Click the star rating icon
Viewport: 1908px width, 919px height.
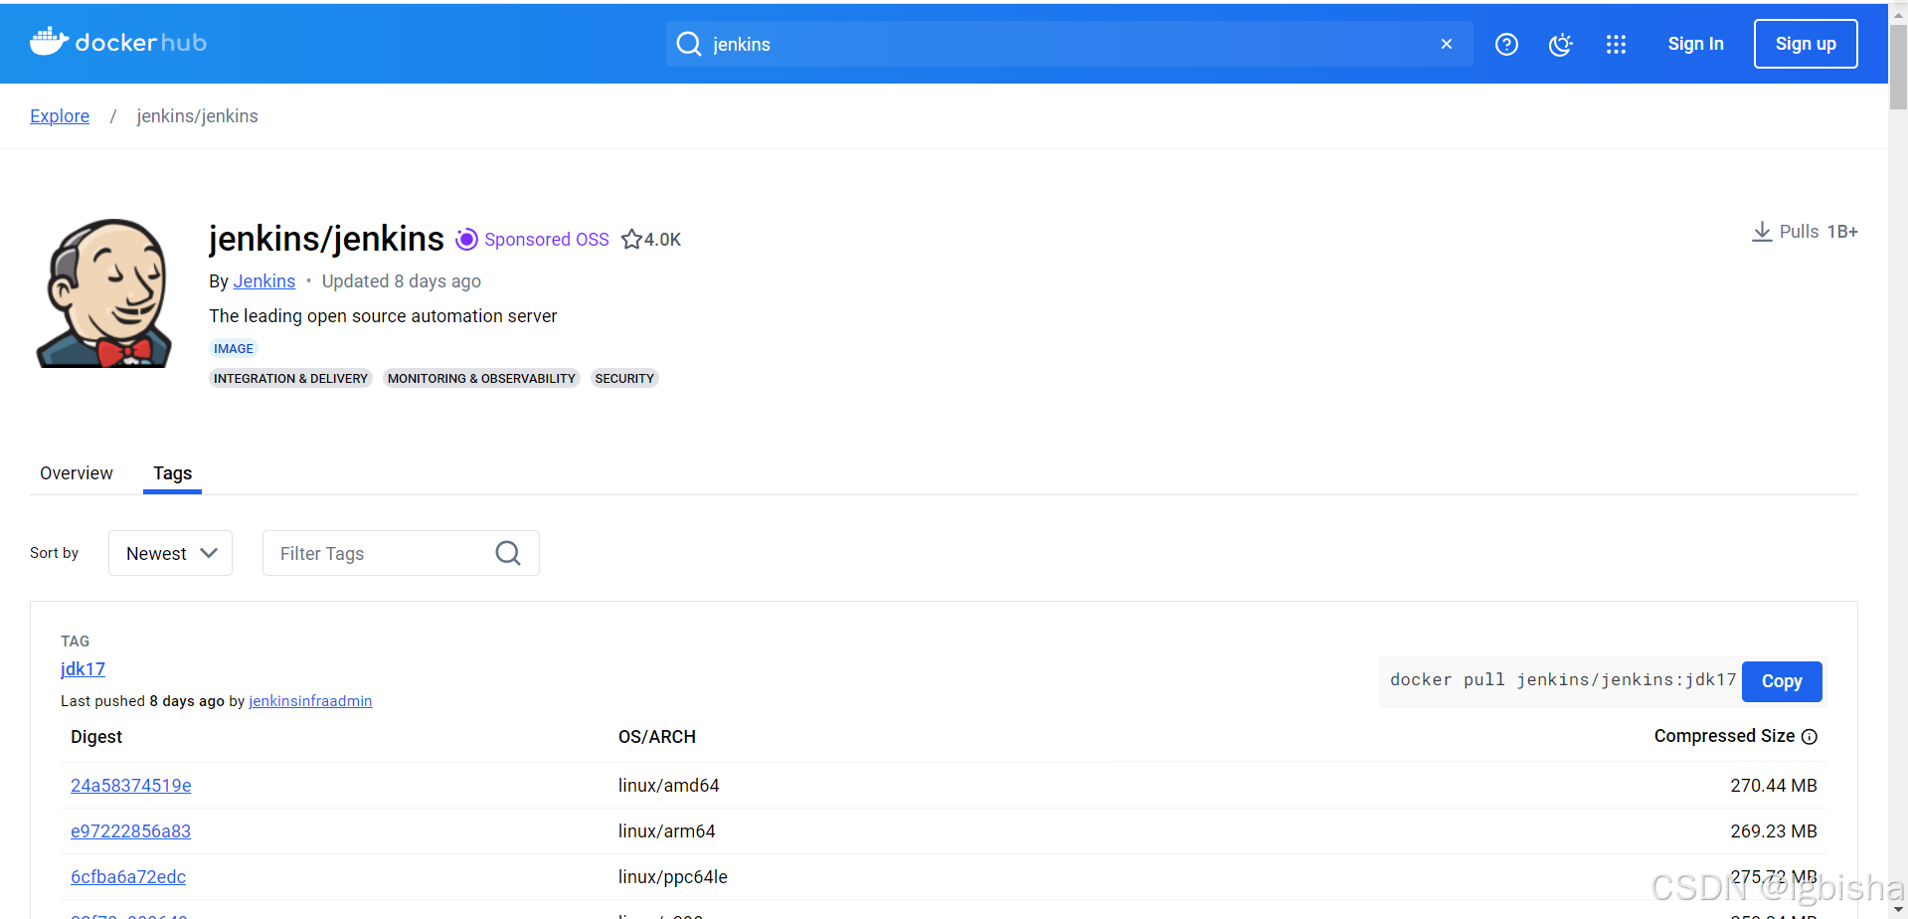coord(631,239)
